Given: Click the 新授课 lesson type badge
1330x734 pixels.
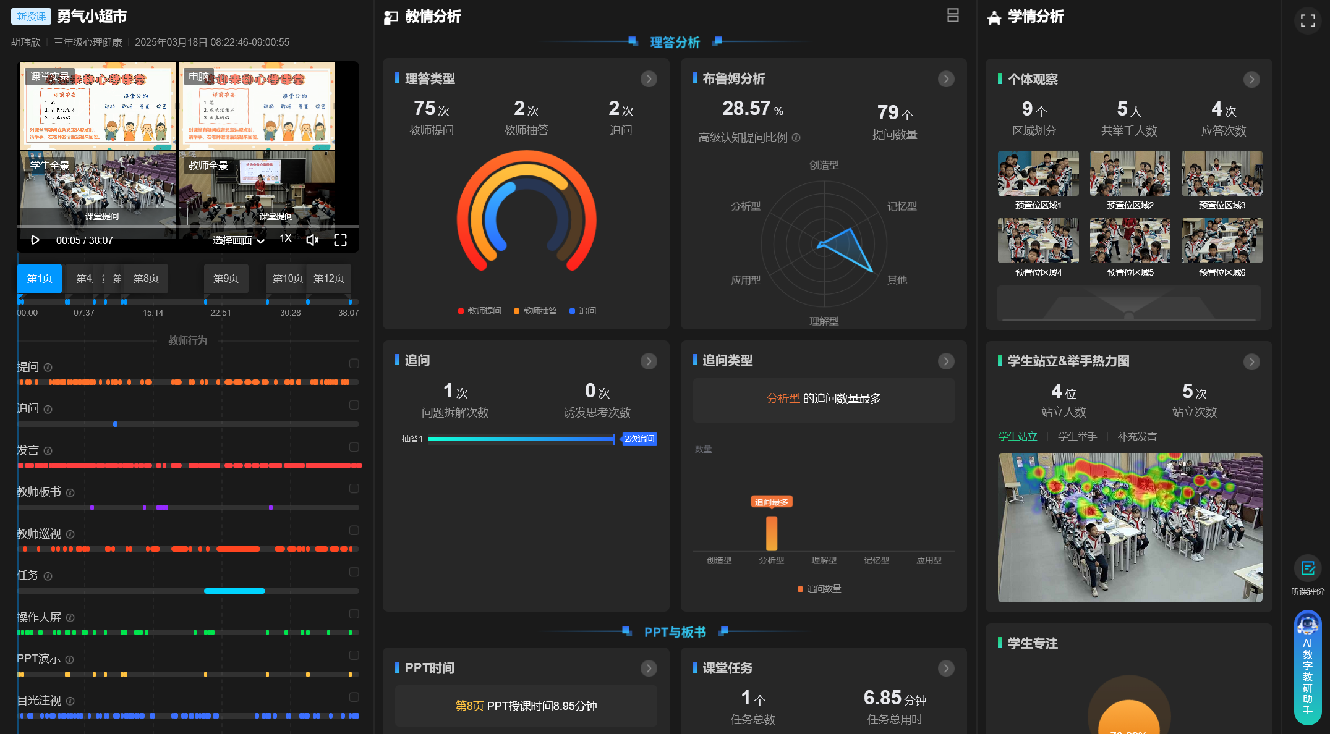Looking at the screenshot, I should click(x=31, y=17).
